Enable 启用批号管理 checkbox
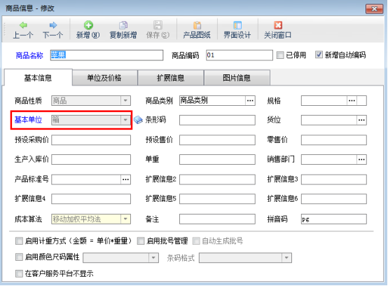 (141, 240)
